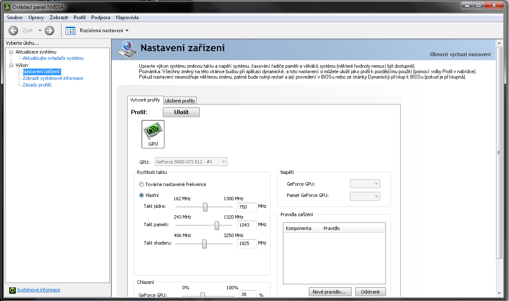Select the Vlastní radio button

point(141,195)
